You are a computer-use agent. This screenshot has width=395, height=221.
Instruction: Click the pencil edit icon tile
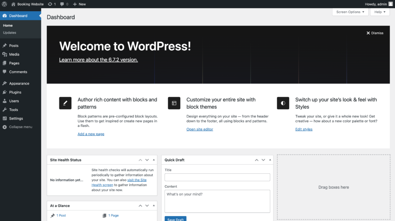65,103
